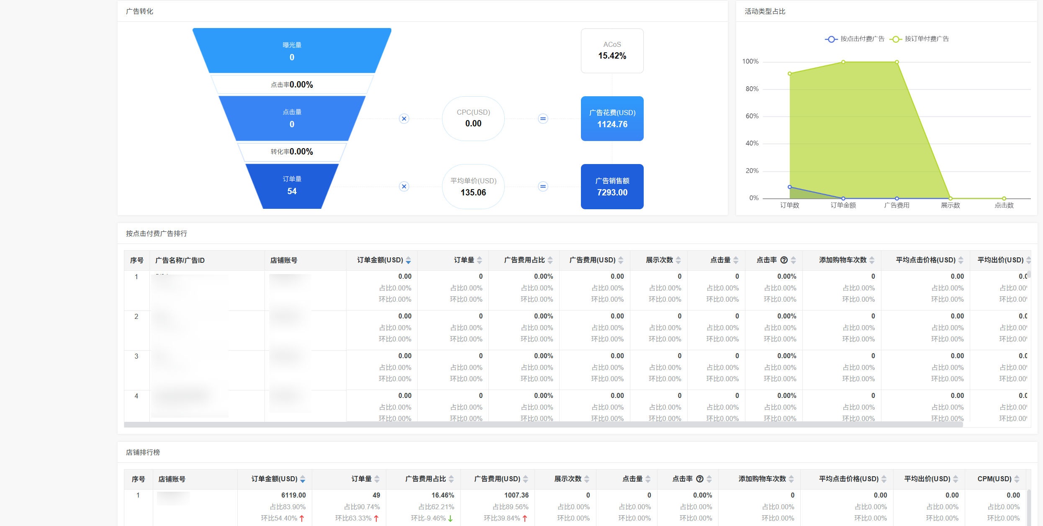Sort store ranking by 广告费用(USD) column
The image size is (1043, 526).
[526, 479]
